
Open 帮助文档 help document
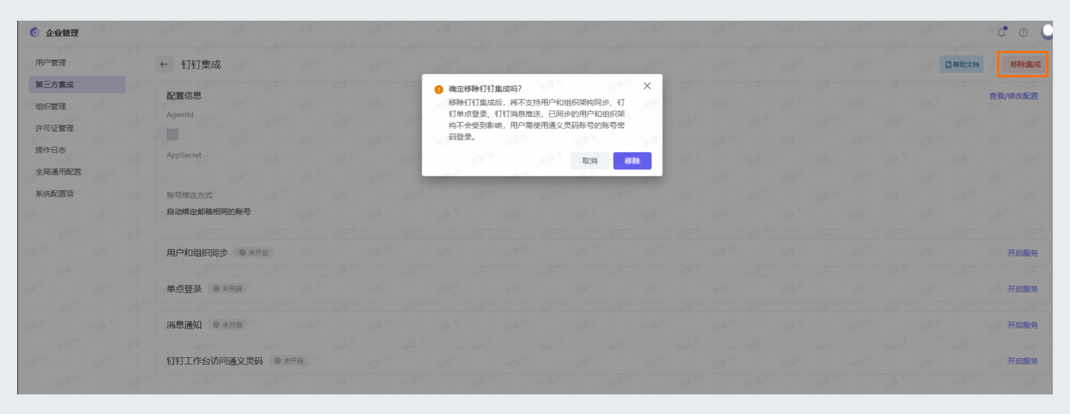[961, 65]
